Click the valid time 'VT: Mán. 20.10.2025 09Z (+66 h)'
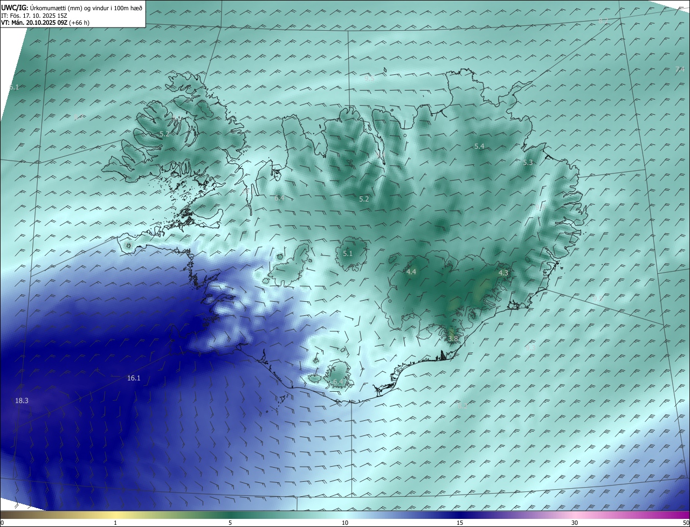The height and width of the screenshot is (527, 690). coord(45,23)
